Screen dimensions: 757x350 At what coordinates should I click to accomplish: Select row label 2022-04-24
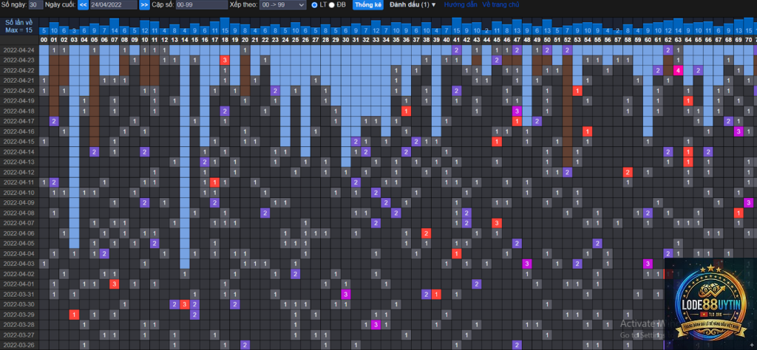pyautogui.click(x=19, y=50)
